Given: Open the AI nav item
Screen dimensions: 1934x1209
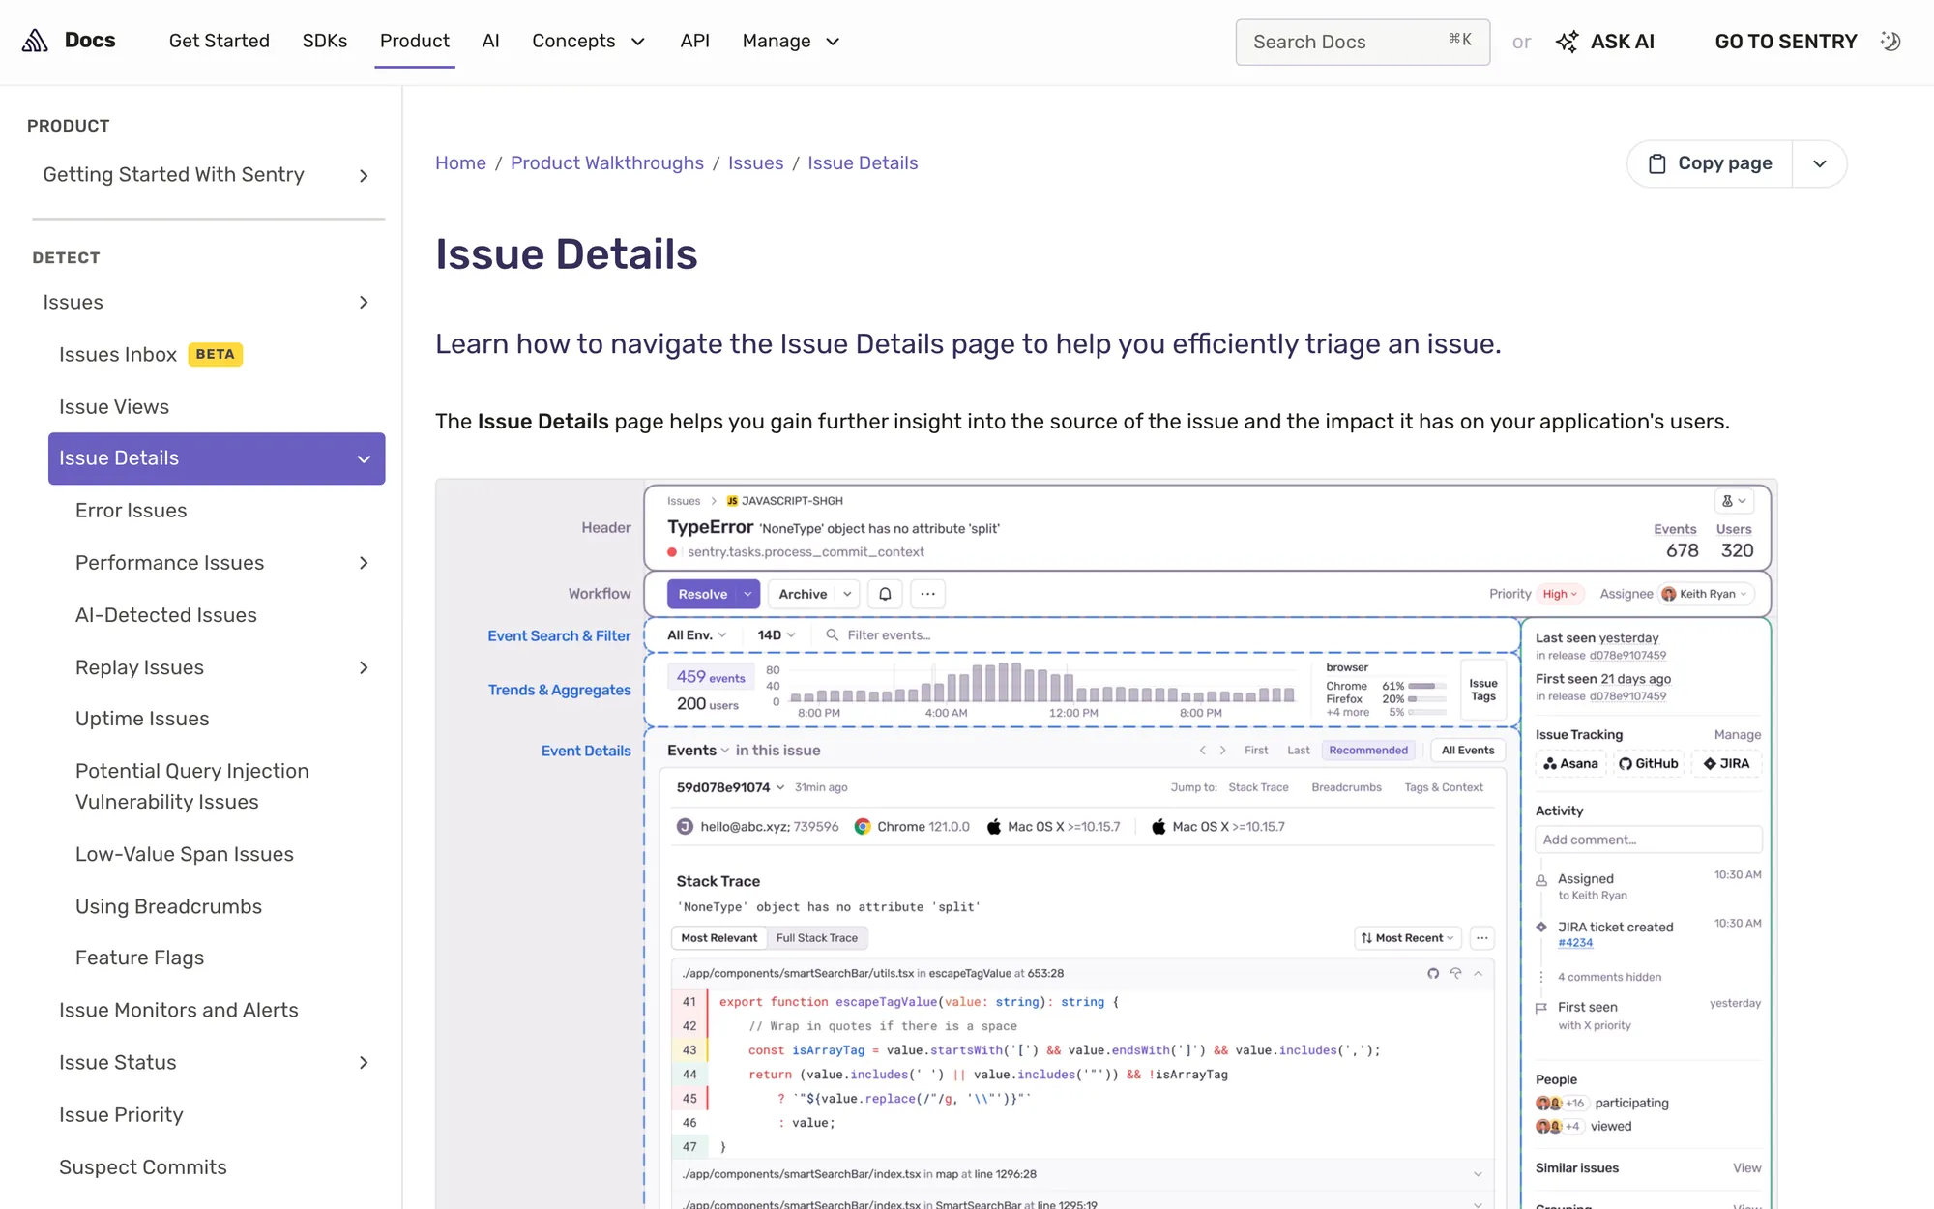Looking at the screenshot, I should [x=491, y=41].
